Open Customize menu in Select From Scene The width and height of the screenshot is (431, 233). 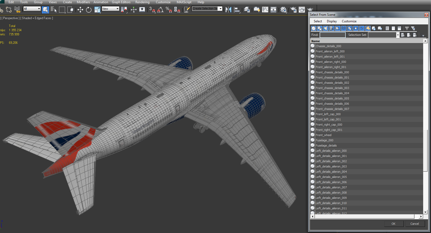[x=349, y=21]
